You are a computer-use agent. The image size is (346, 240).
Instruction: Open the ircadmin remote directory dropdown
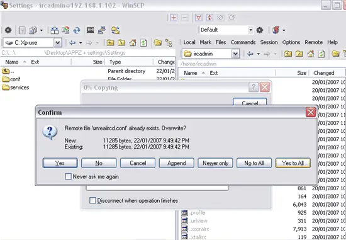point(235,54)
